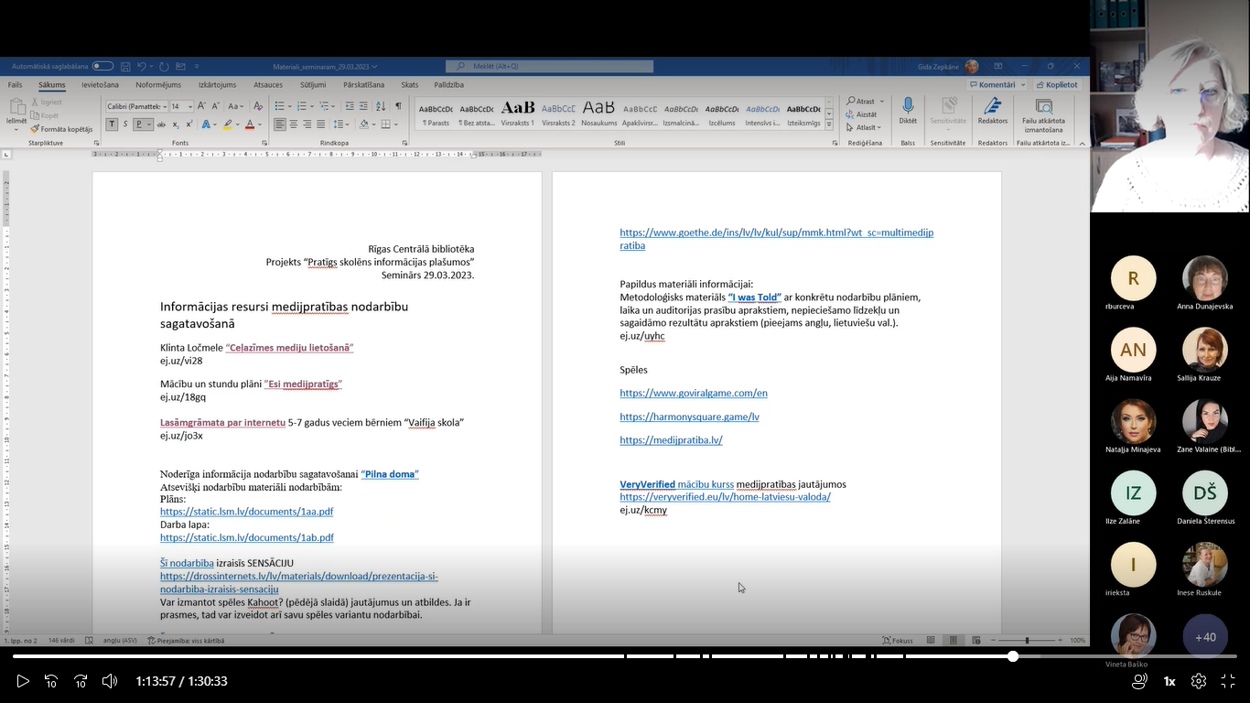Open the medijpratiba.lv hyperlink
Viewport: 1250px width, 703px height.
[x=671, y=440]
